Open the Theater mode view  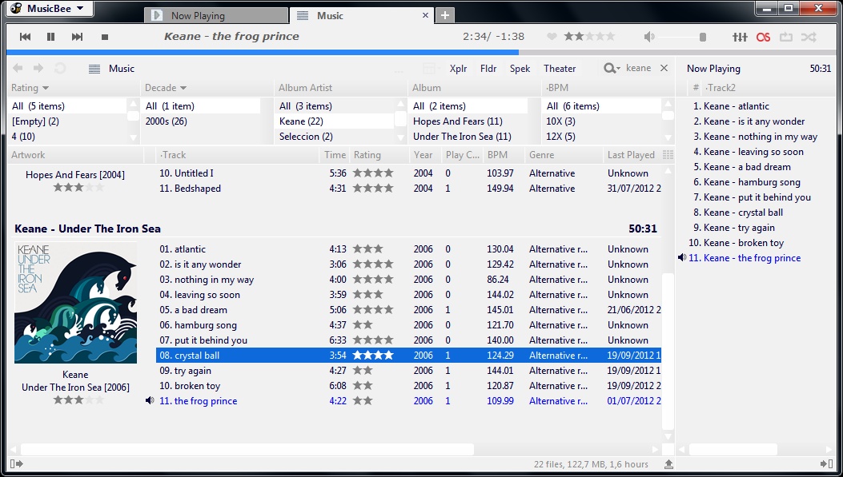560,69
